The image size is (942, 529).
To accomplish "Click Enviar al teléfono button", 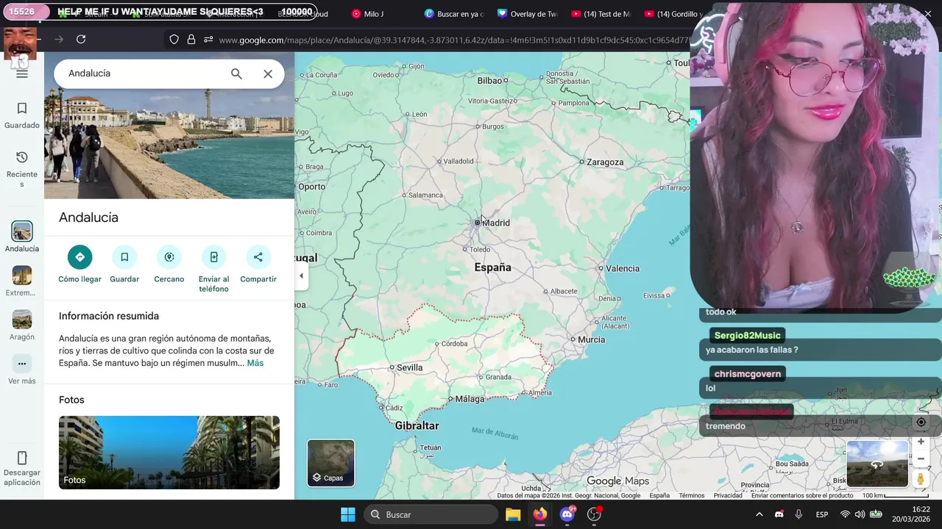I will click(x=213, y=269).
